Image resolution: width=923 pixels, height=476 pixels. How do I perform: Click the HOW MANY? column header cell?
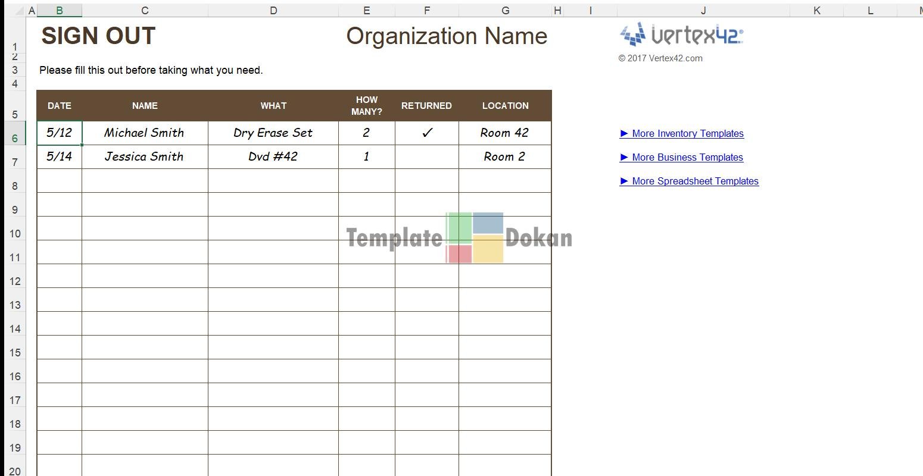366,106
